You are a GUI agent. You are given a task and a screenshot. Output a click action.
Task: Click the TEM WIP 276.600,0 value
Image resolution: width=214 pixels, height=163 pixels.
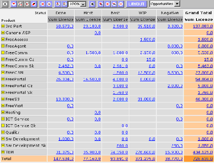145,152
